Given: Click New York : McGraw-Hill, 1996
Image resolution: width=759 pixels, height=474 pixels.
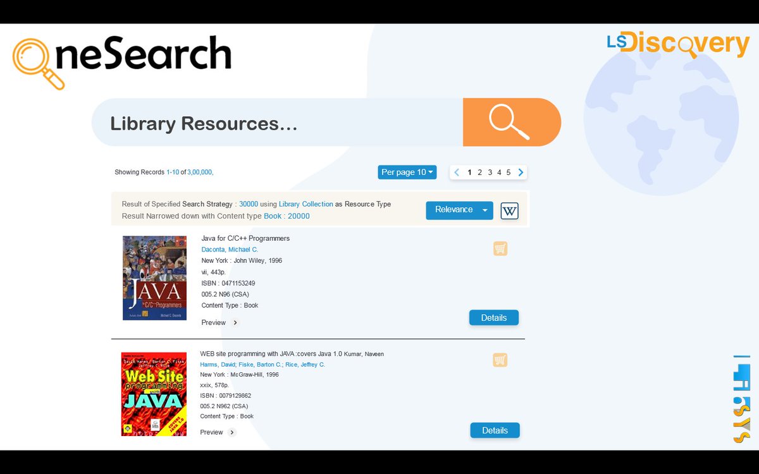Looking at the screenshot, I should (x=239, y=375).
